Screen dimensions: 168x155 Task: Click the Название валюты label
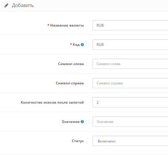click(x=67, y=25)
